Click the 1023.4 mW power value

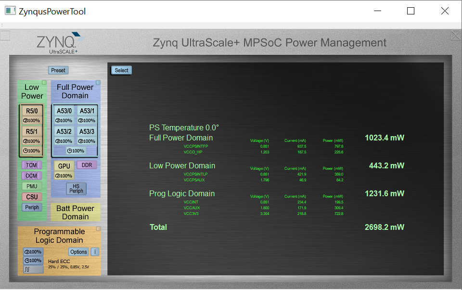click(x=385, y=138)
